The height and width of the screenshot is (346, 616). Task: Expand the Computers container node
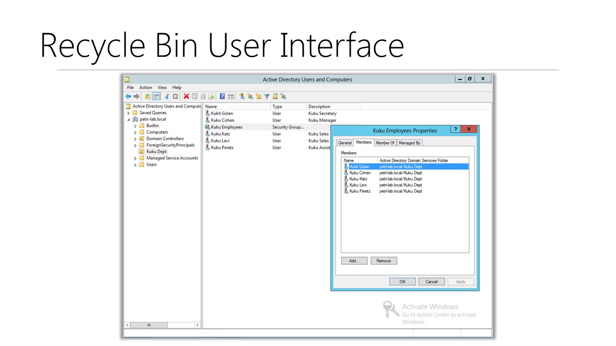click(135, 132)
